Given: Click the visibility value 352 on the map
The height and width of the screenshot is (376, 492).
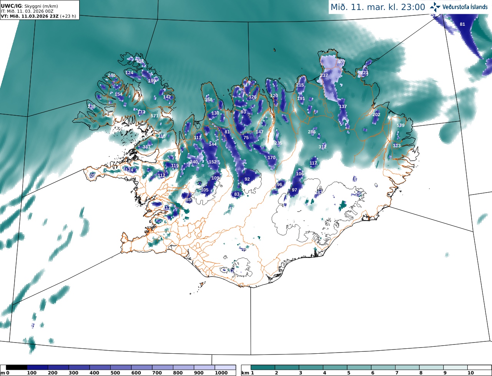Looking at the screenshot, I should (140, 61).
